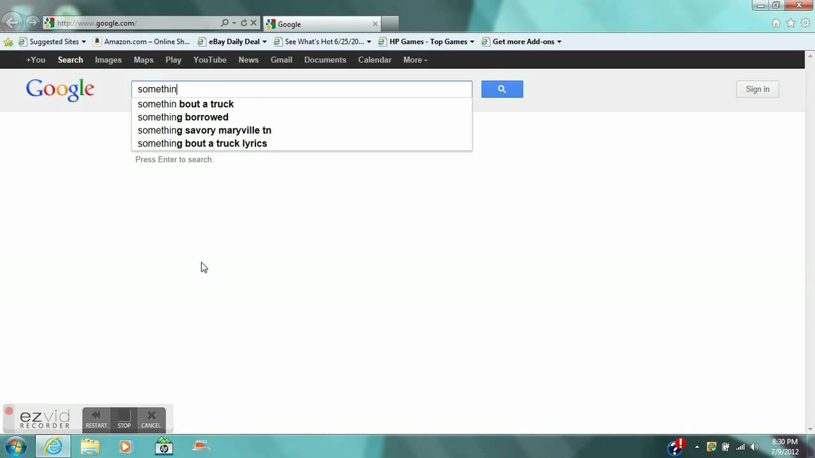
Task: Click the blue search magnifier button
Action: 502,89
